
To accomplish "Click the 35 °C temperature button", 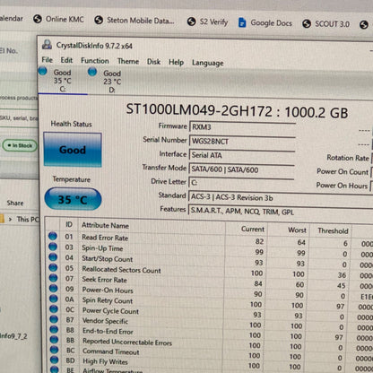I will (73, 199).
